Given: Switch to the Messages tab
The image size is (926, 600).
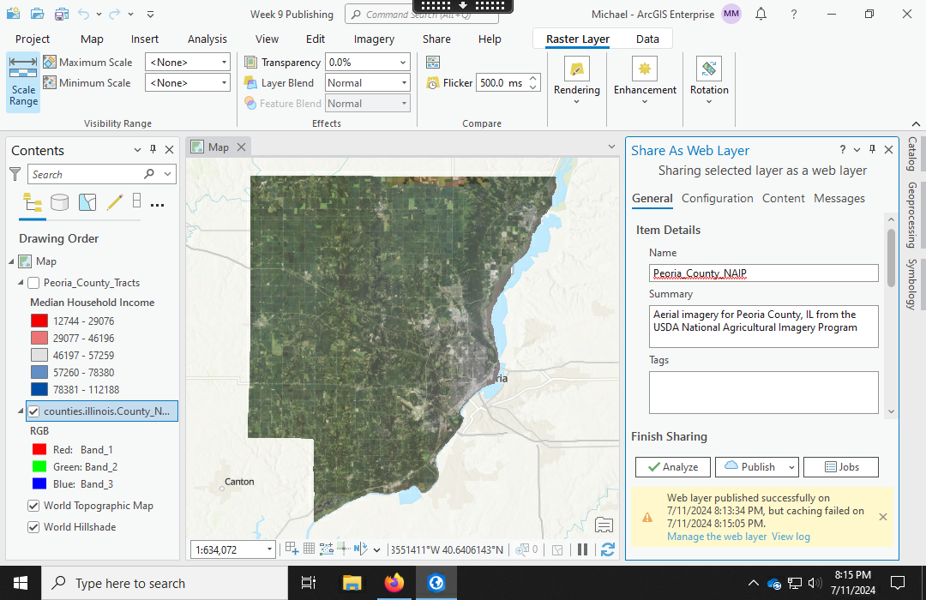Looking at the screenshot, I should point(839,198).
